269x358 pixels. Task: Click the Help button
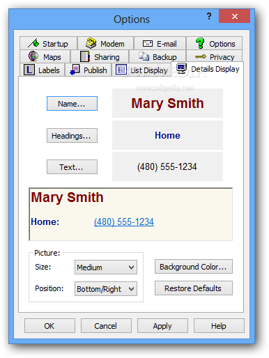click(x=219, y=326)
